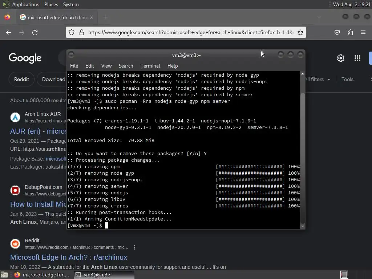Close the microsoft edge search tab
This screenshot has height=279, width=372.
click(92, 17)
